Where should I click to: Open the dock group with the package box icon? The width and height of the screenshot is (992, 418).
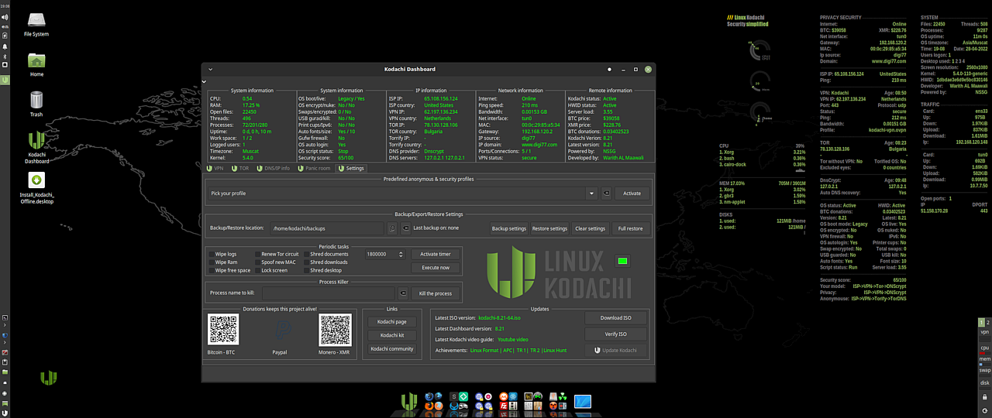(533, 401)
